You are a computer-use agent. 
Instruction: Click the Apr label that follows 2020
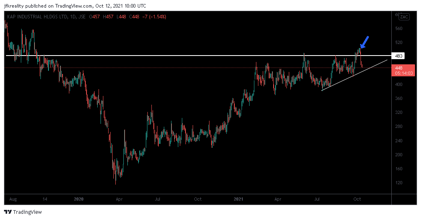click(119, 199)
